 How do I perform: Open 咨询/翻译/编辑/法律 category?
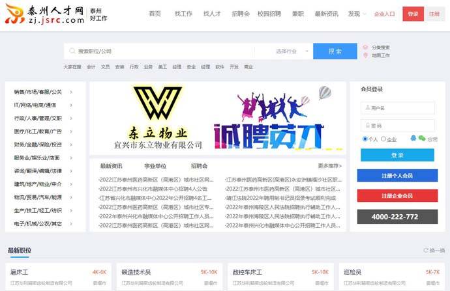tap(38, 171)
